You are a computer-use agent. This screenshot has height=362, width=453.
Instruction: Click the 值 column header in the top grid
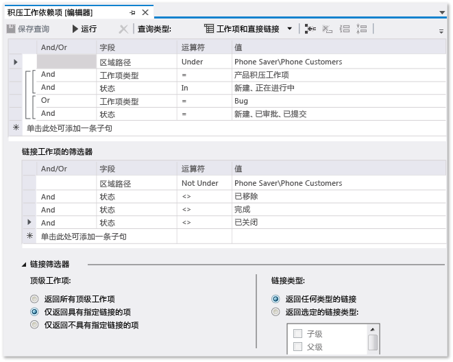(x=339, y=47)
